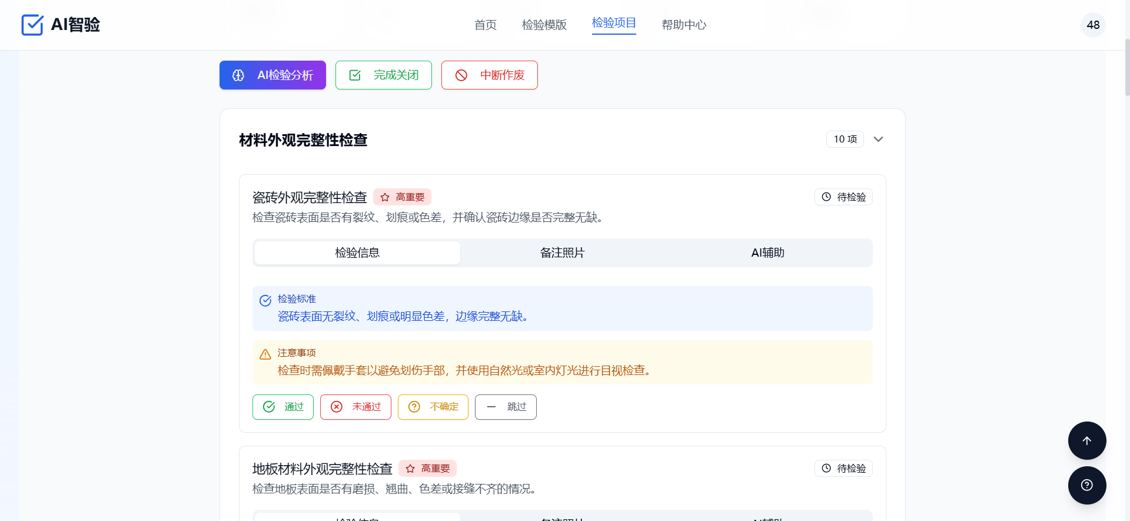Click the 待检验 status on 地板材料外观完整性检查
Screen dimensions: 1130x521
point(843,469)
